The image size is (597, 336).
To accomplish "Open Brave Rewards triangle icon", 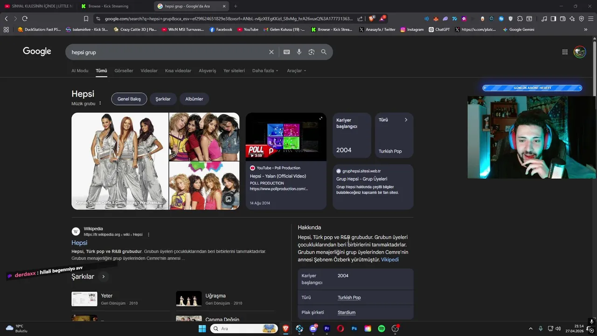I will (x=382, y=19).
